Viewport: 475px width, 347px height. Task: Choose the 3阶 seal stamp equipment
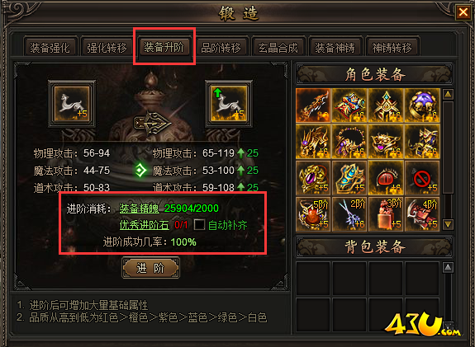coord(386,213)
